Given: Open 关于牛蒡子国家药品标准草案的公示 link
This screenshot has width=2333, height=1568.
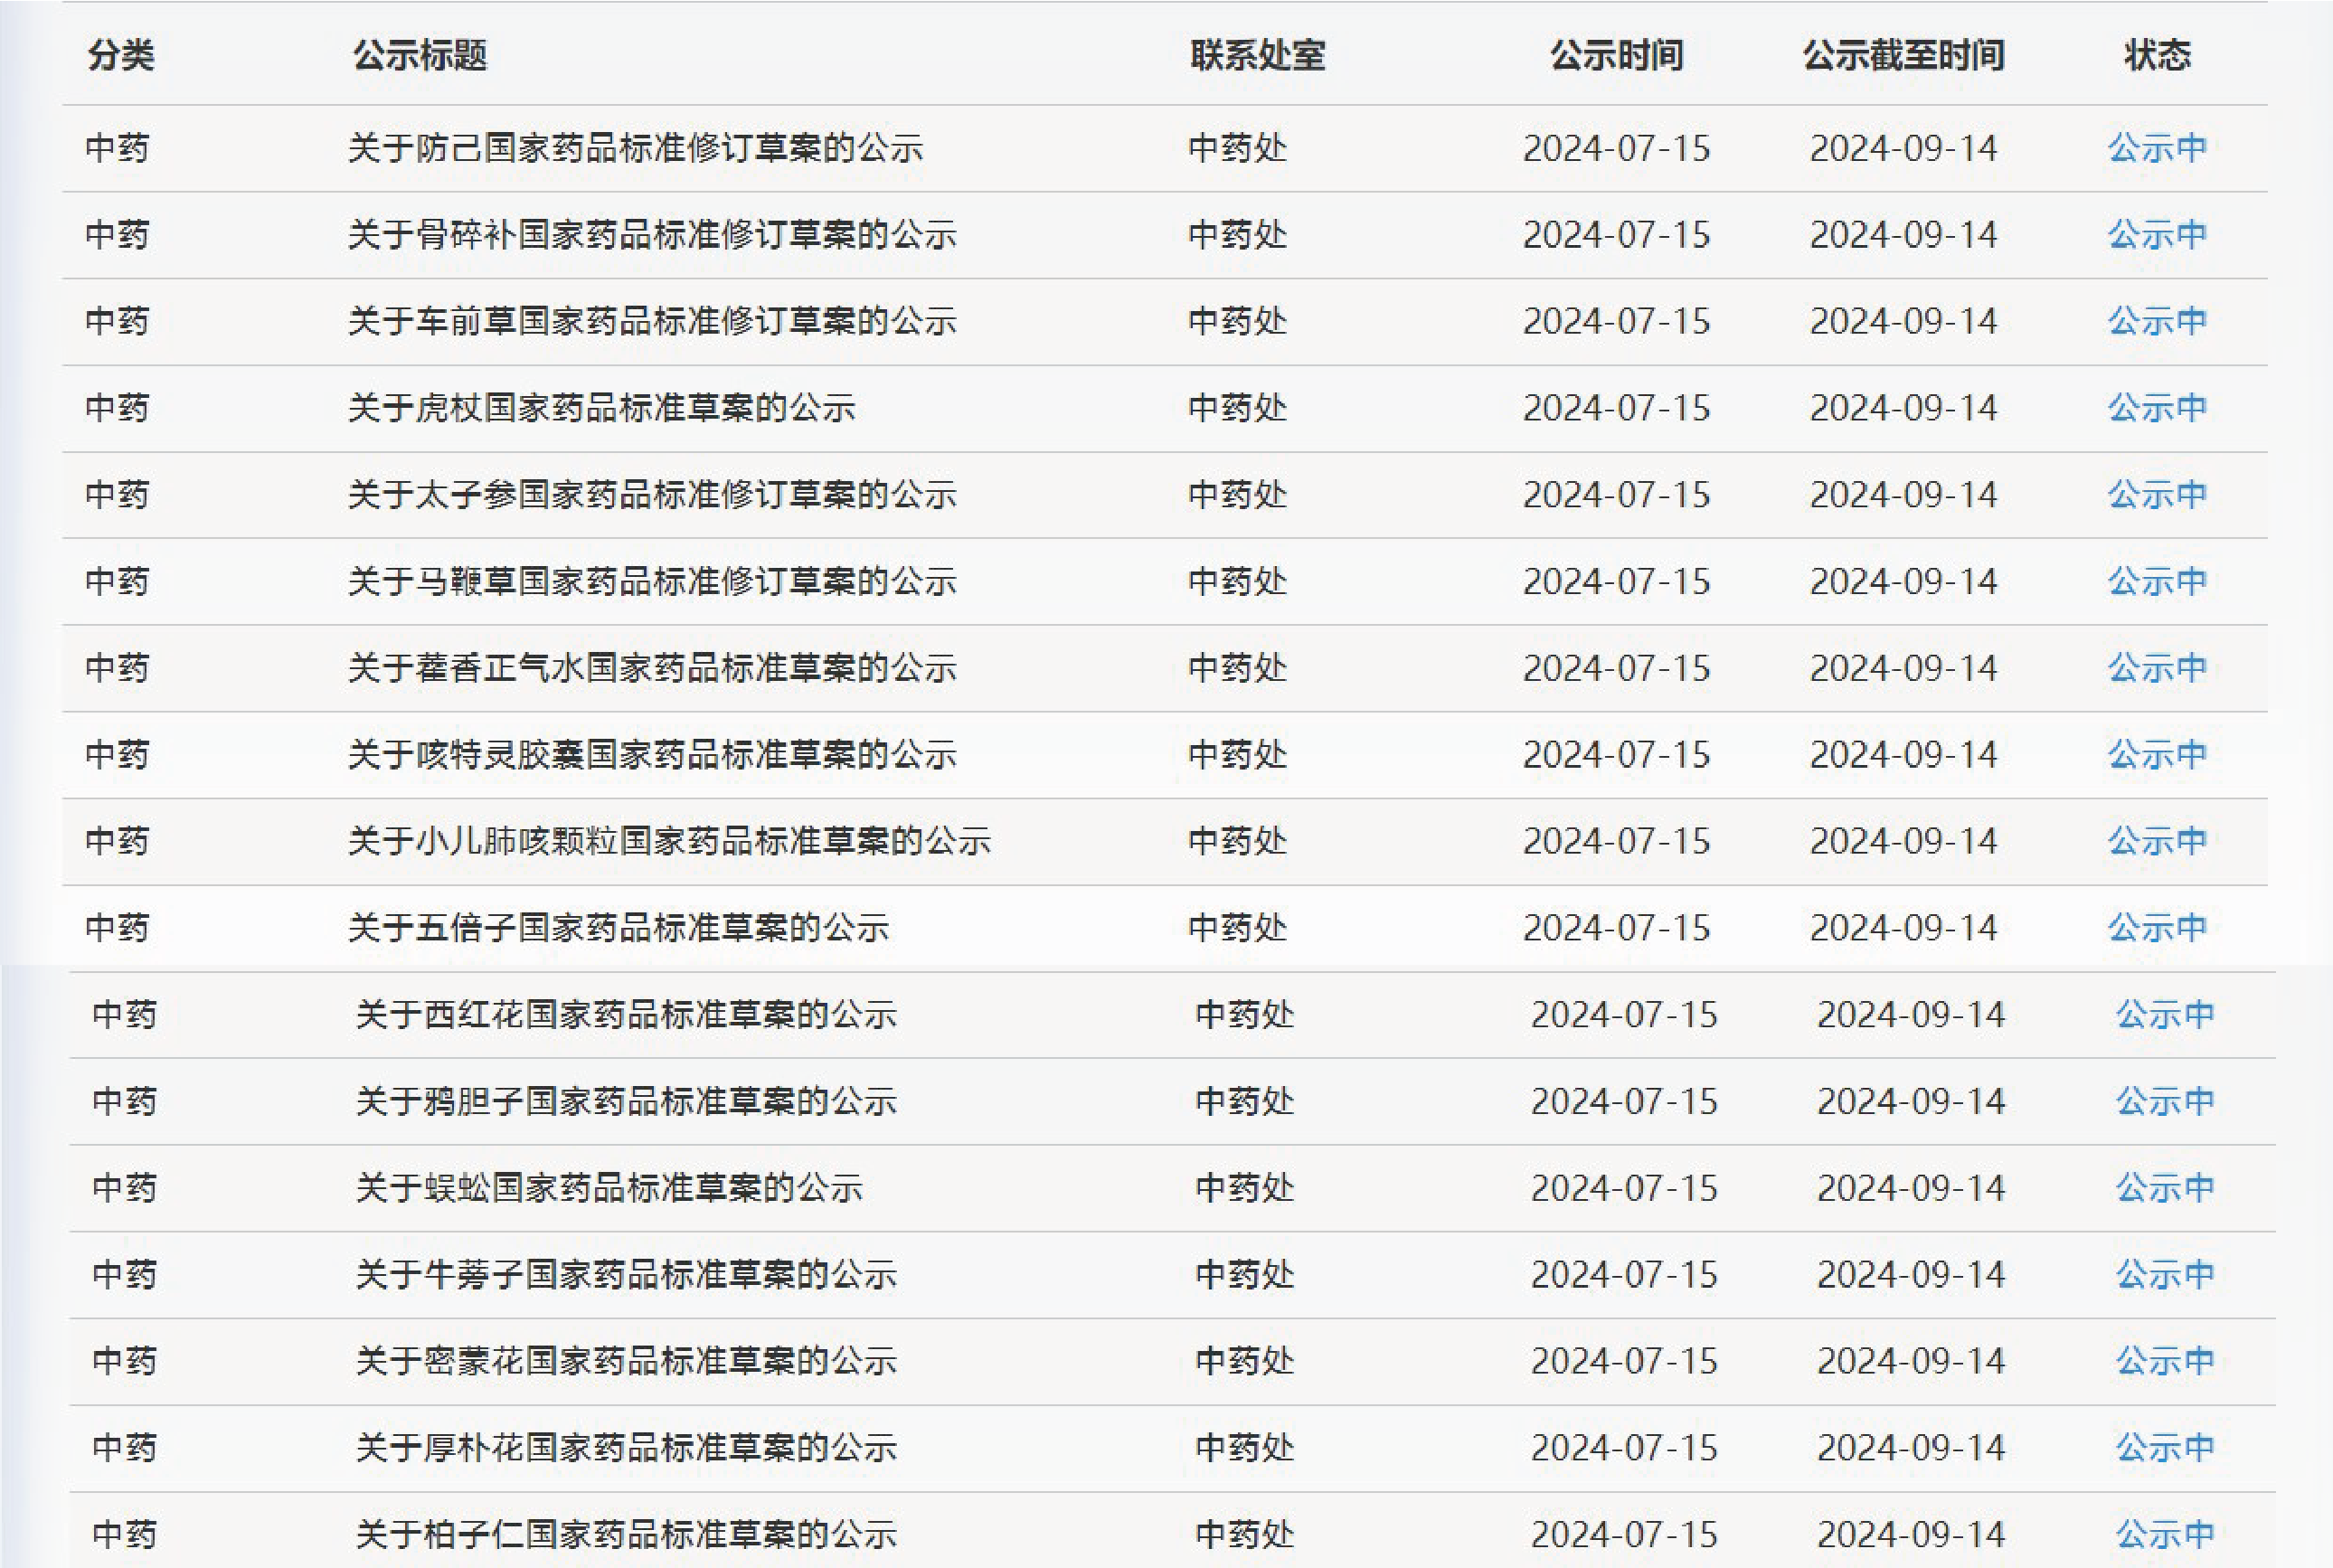Looking at the screenshot, I should [x=626, y=1275].
